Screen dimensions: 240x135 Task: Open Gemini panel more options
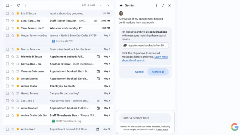156,6
